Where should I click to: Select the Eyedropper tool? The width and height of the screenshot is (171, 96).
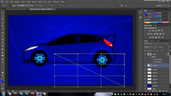2,29
